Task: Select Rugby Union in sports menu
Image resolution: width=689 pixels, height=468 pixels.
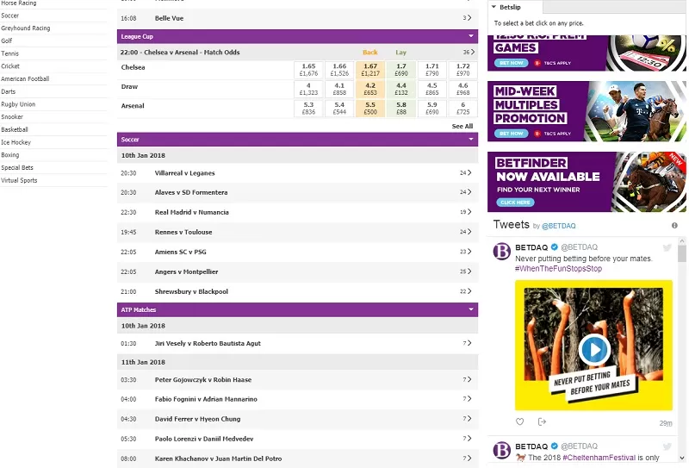Action: (x=18, y=104)
